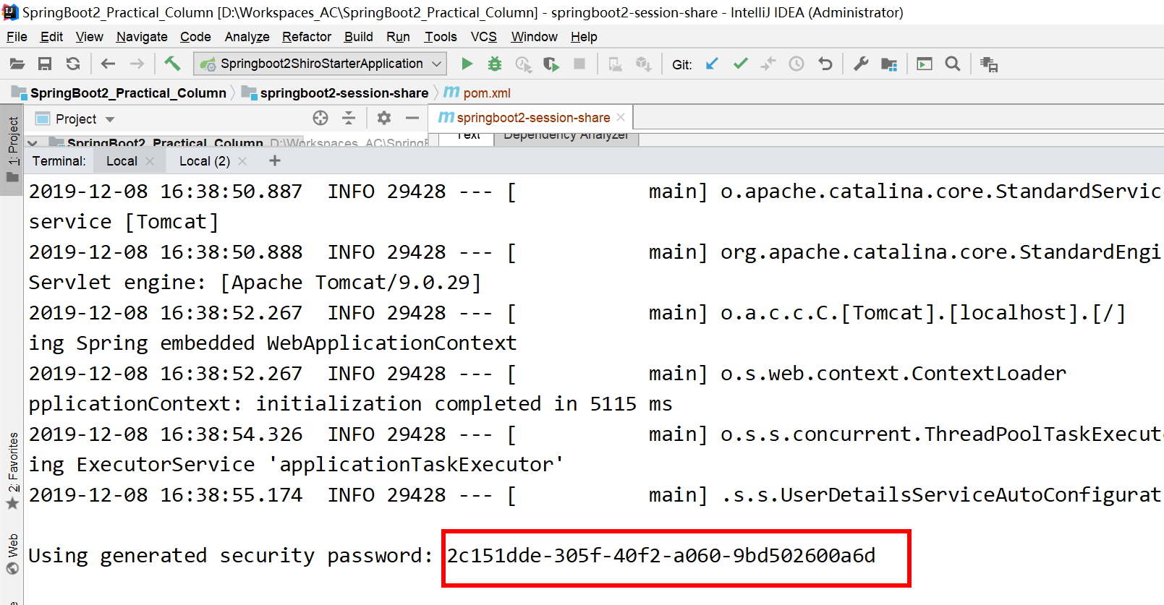
Task: Build project with the green hammer icon
Action: pos(172,64)
